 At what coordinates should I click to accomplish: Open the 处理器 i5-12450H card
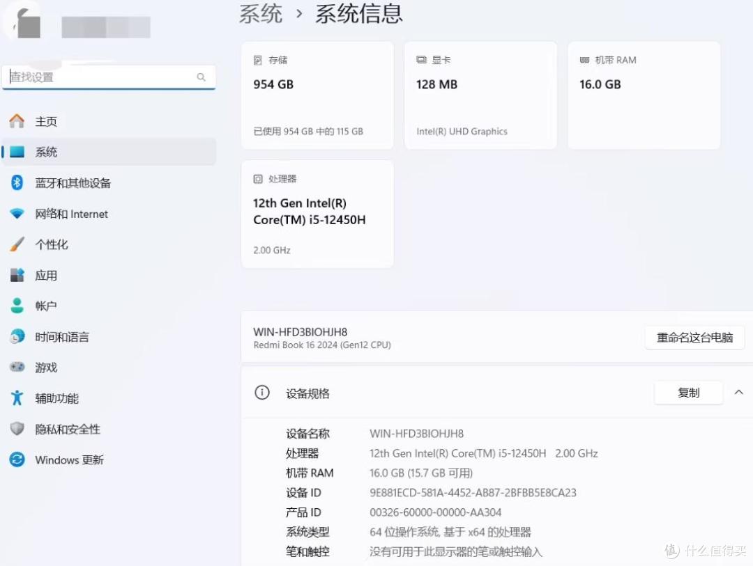tap(317, 214)
